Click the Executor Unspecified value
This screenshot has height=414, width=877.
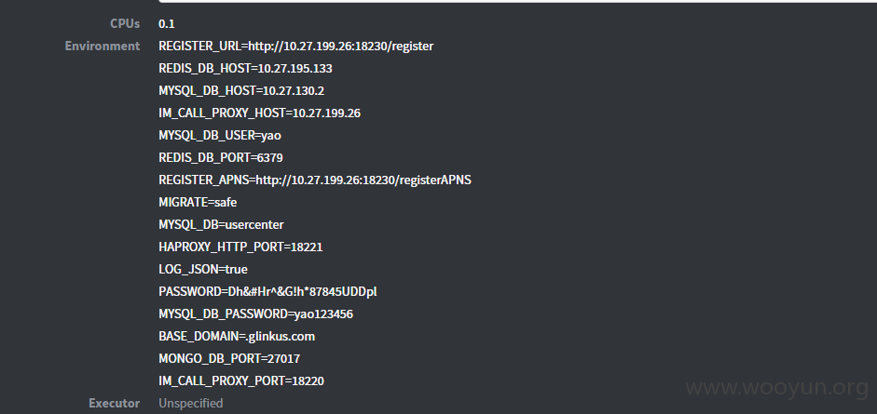[191, 403]
